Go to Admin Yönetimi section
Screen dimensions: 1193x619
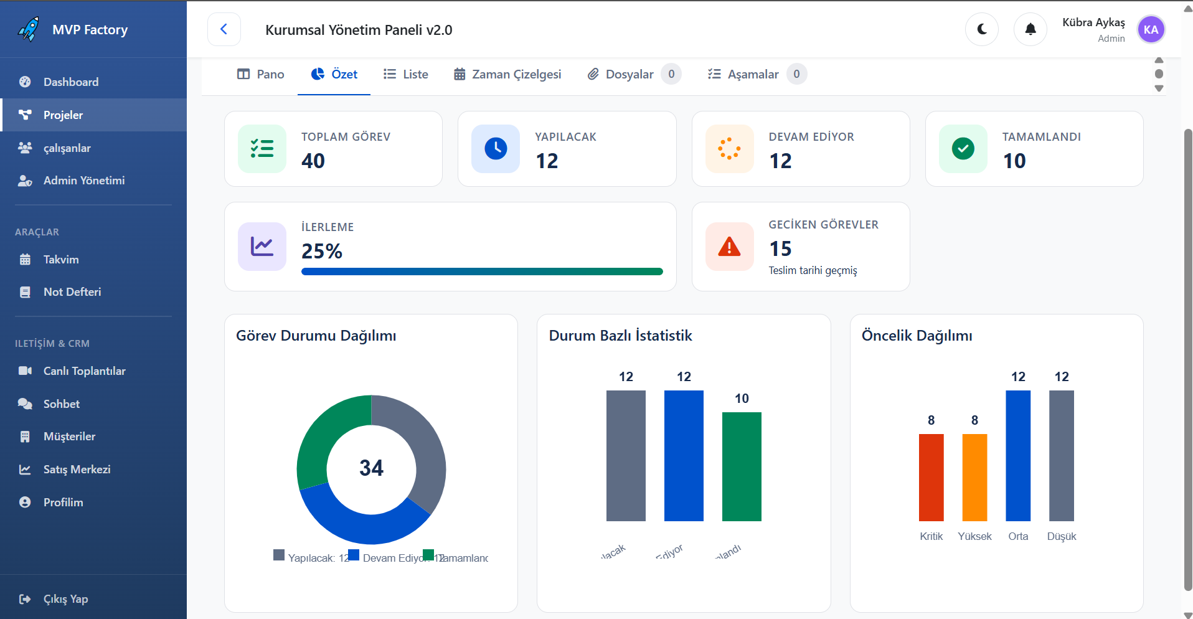(x=83, y=180)
